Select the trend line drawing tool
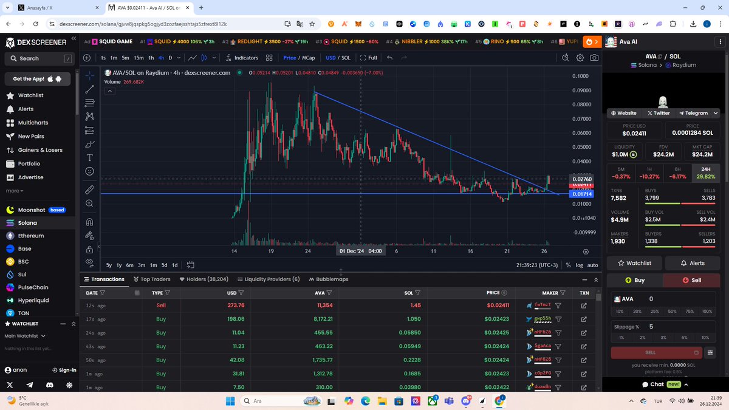 coord(89,89)
